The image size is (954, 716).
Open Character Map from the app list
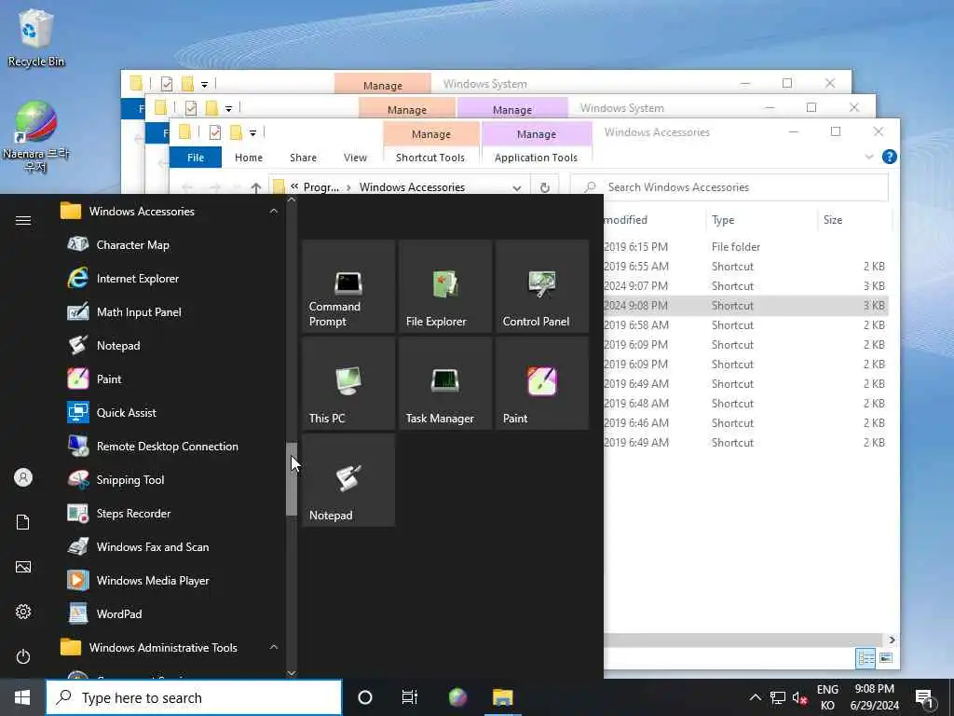132,245
